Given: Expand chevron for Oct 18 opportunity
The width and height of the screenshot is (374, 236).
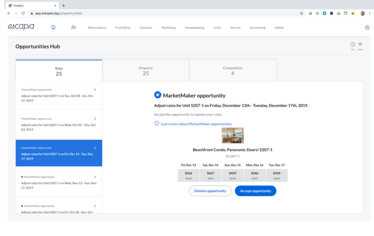Looking at the screenshot, I should pos(95,206).
